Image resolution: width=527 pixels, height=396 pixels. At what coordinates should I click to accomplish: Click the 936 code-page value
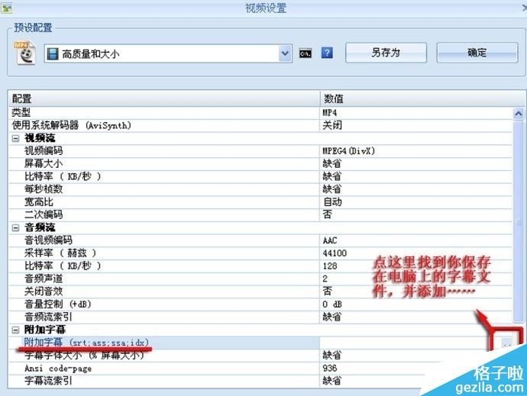[x=416, y=368]
